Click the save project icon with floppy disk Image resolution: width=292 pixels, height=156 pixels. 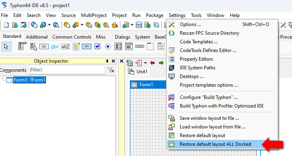89,24
